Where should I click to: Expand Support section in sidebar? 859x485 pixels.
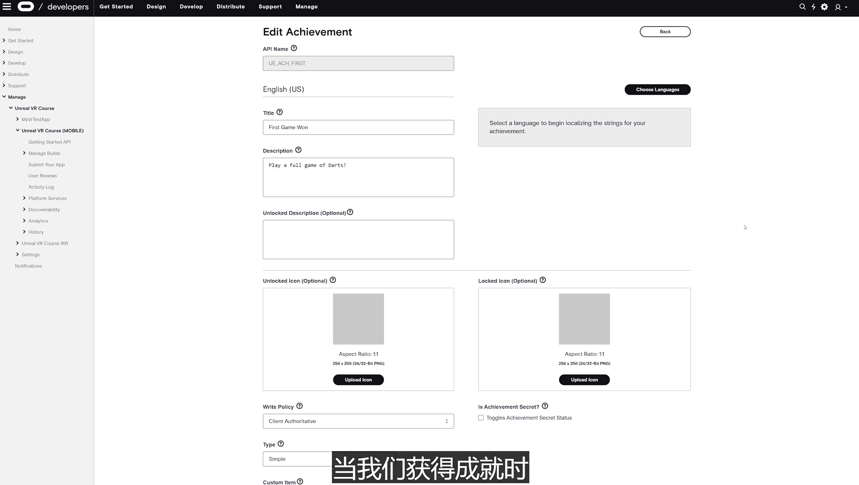click(4, 86)
